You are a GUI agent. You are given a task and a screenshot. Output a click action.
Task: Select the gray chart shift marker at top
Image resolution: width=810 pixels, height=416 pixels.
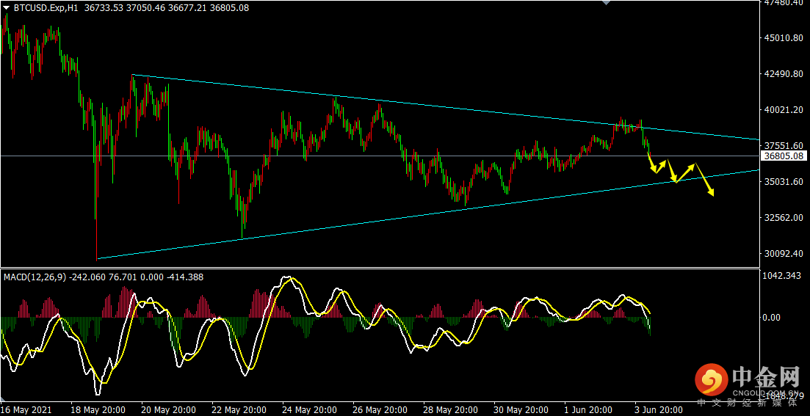point(607,3)
